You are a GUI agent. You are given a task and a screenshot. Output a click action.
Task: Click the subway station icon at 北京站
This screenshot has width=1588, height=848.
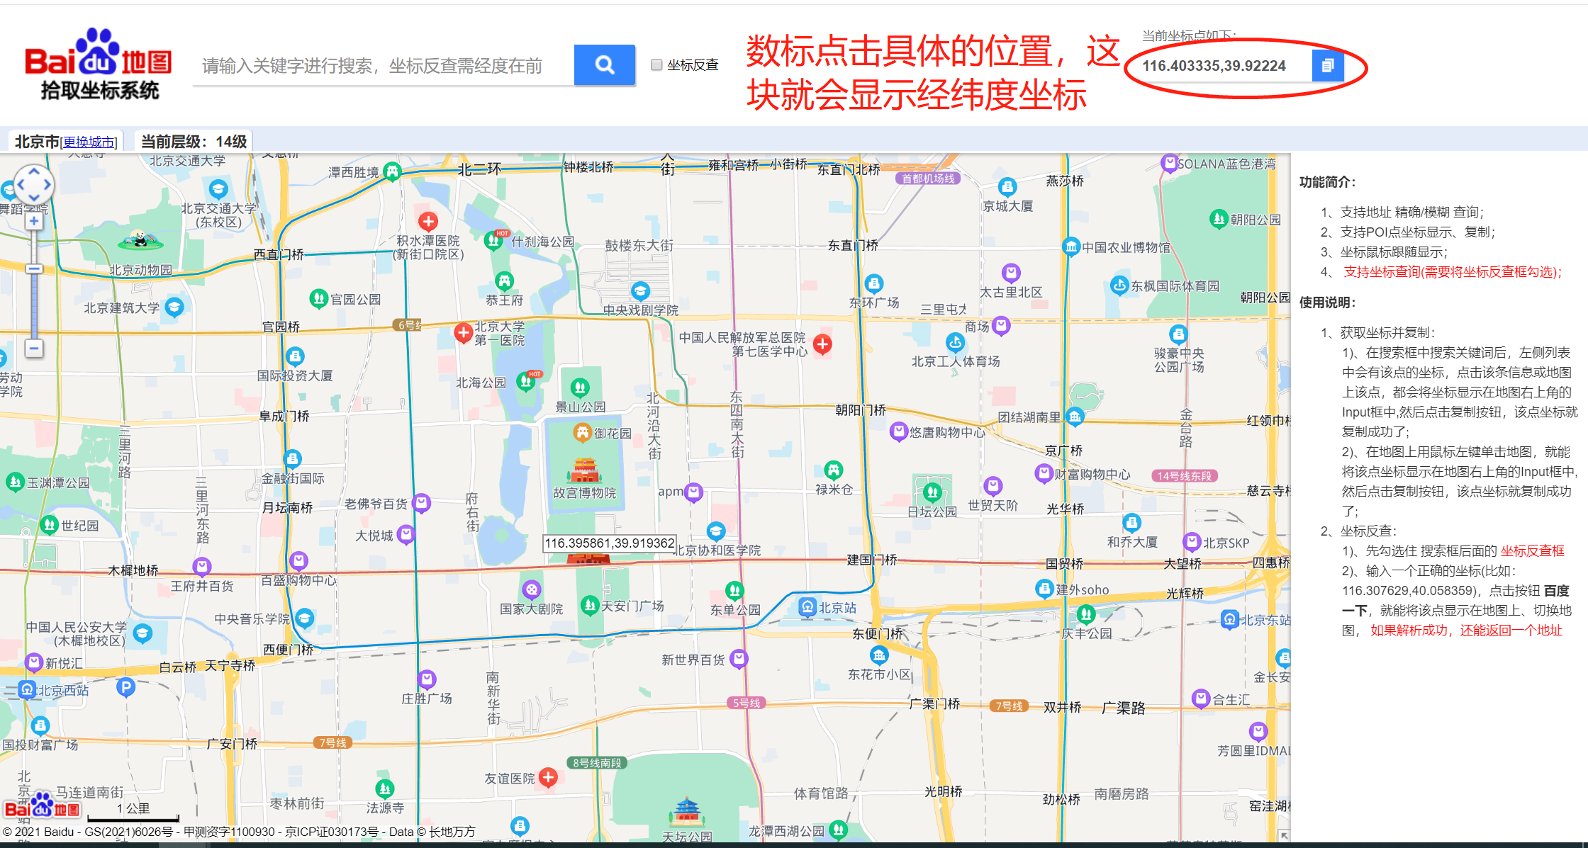click(x=807, y=606)
